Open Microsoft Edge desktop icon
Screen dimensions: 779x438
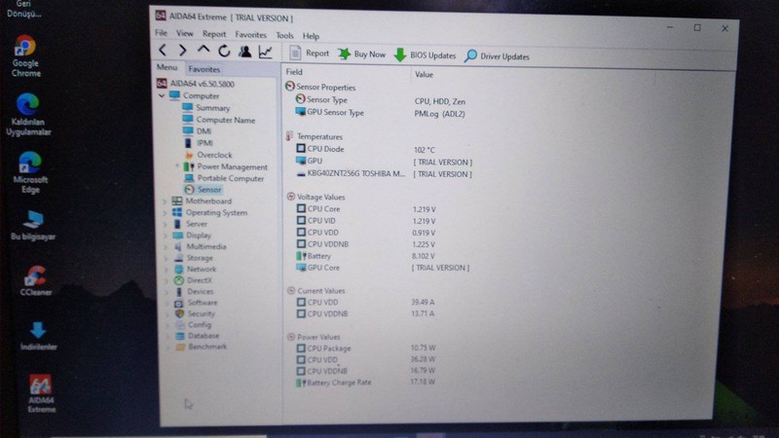click(30, 172)
